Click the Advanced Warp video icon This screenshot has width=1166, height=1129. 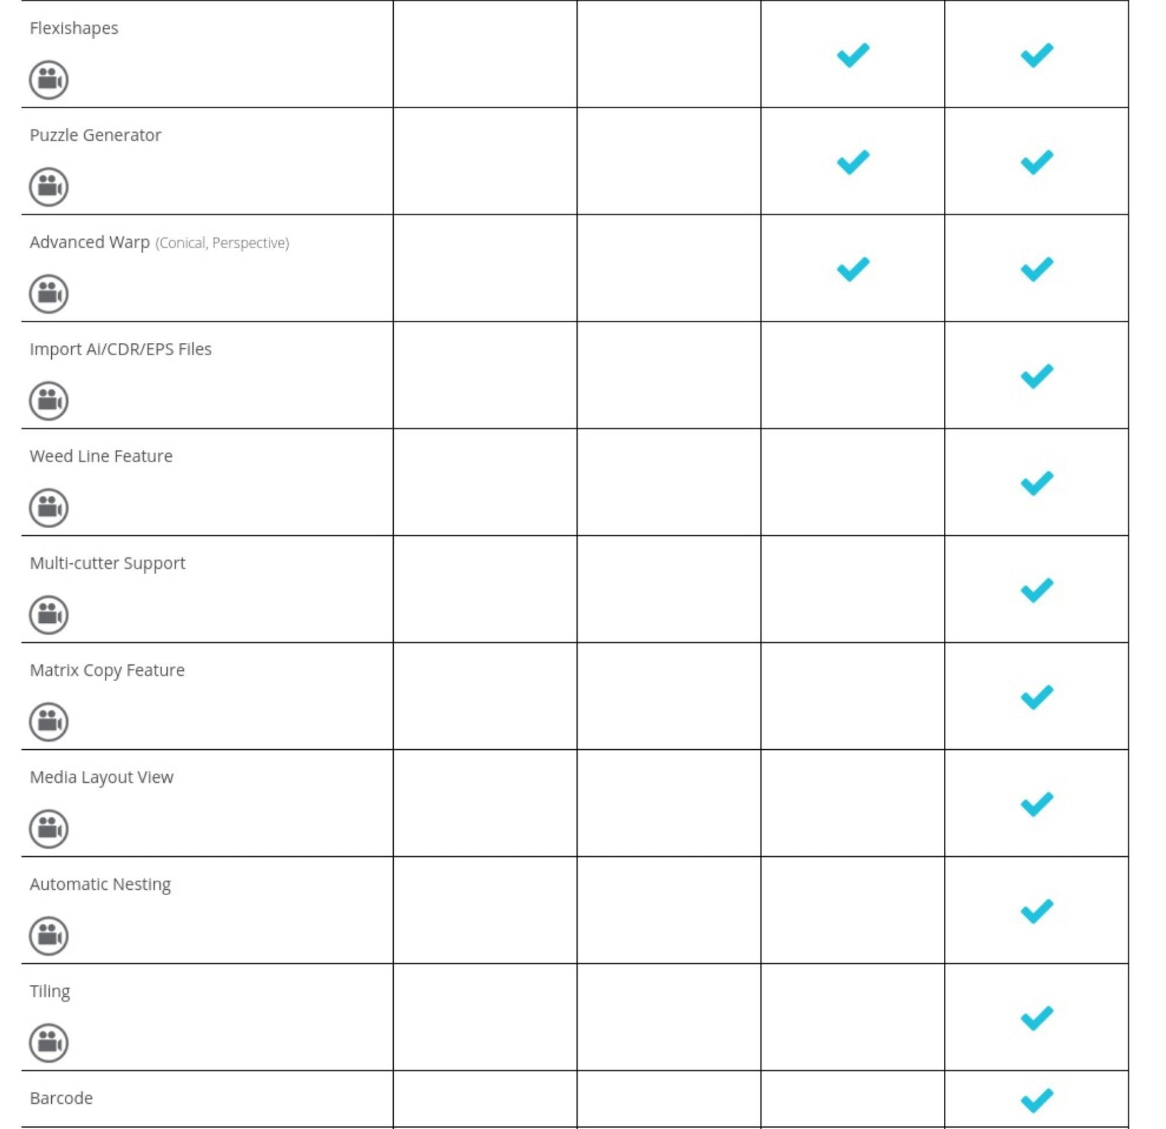pos(49,294)
